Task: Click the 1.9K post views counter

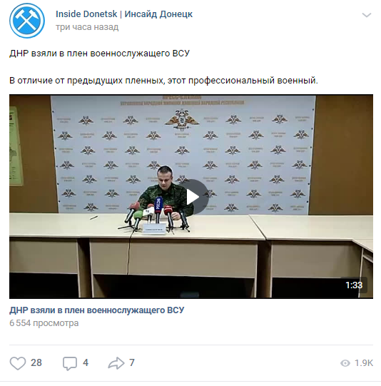Action: 364,363
